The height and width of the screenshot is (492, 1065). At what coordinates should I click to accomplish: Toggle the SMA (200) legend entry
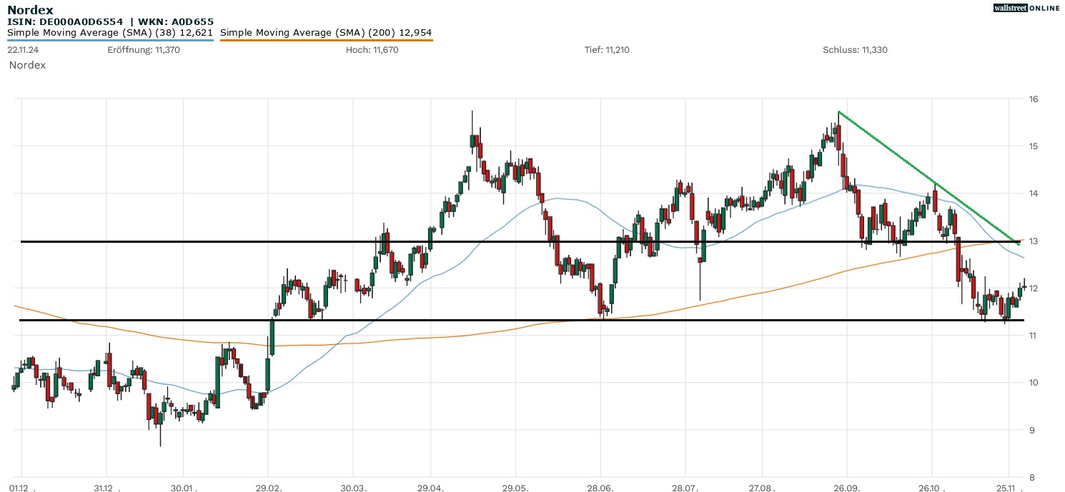pos(326,33)
